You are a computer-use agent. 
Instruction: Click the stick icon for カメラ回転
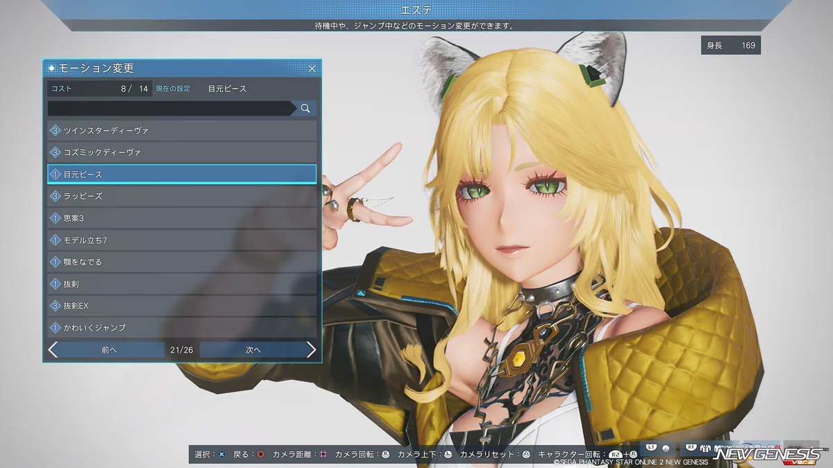point(385,455)
